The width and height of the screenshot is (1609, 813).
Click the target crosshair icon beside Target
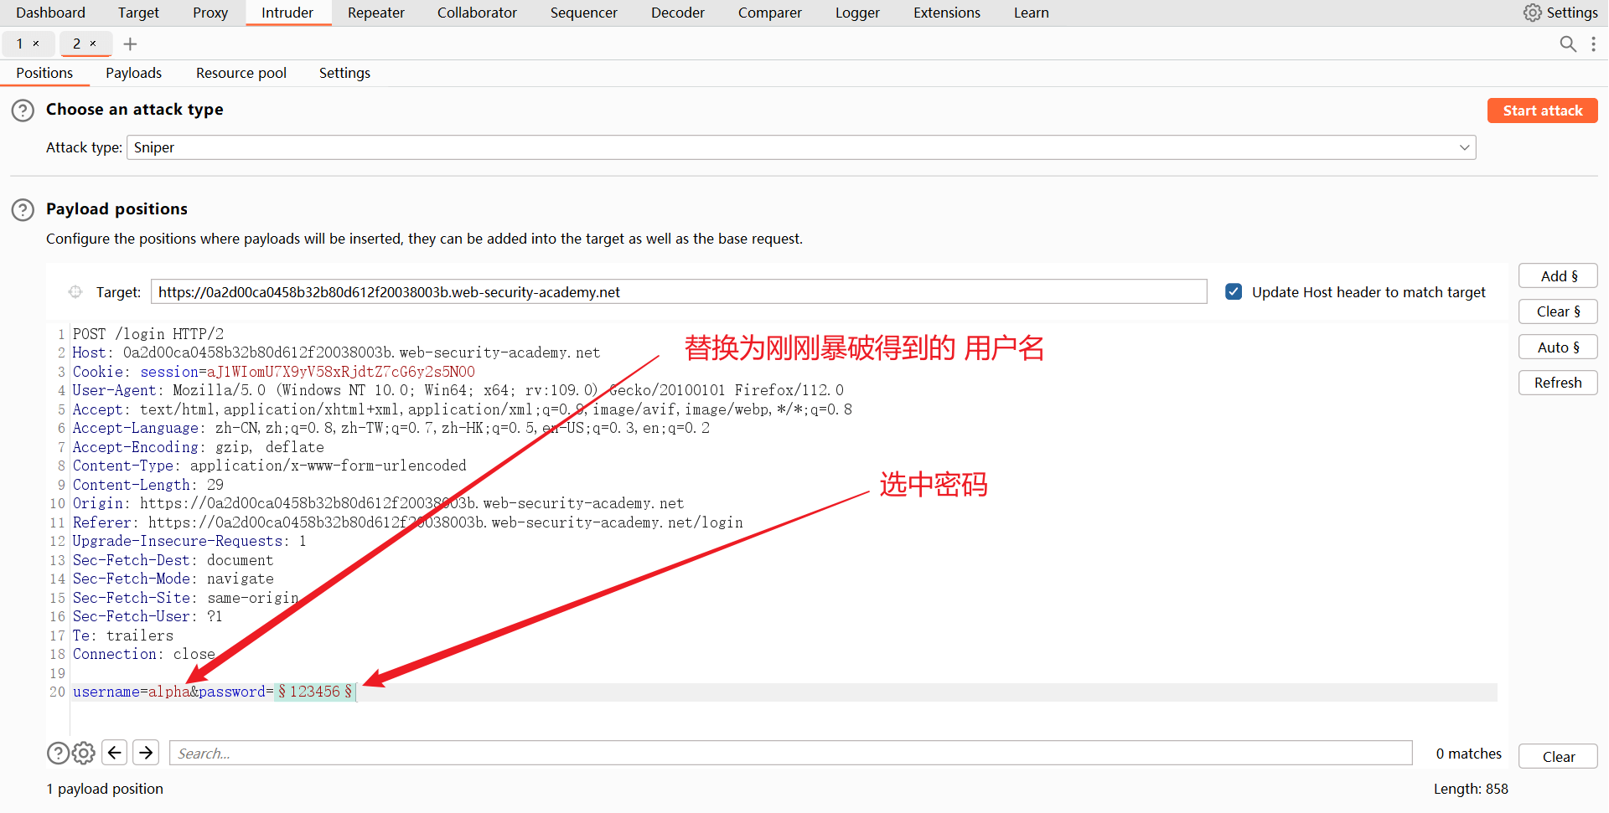(75, 292)
